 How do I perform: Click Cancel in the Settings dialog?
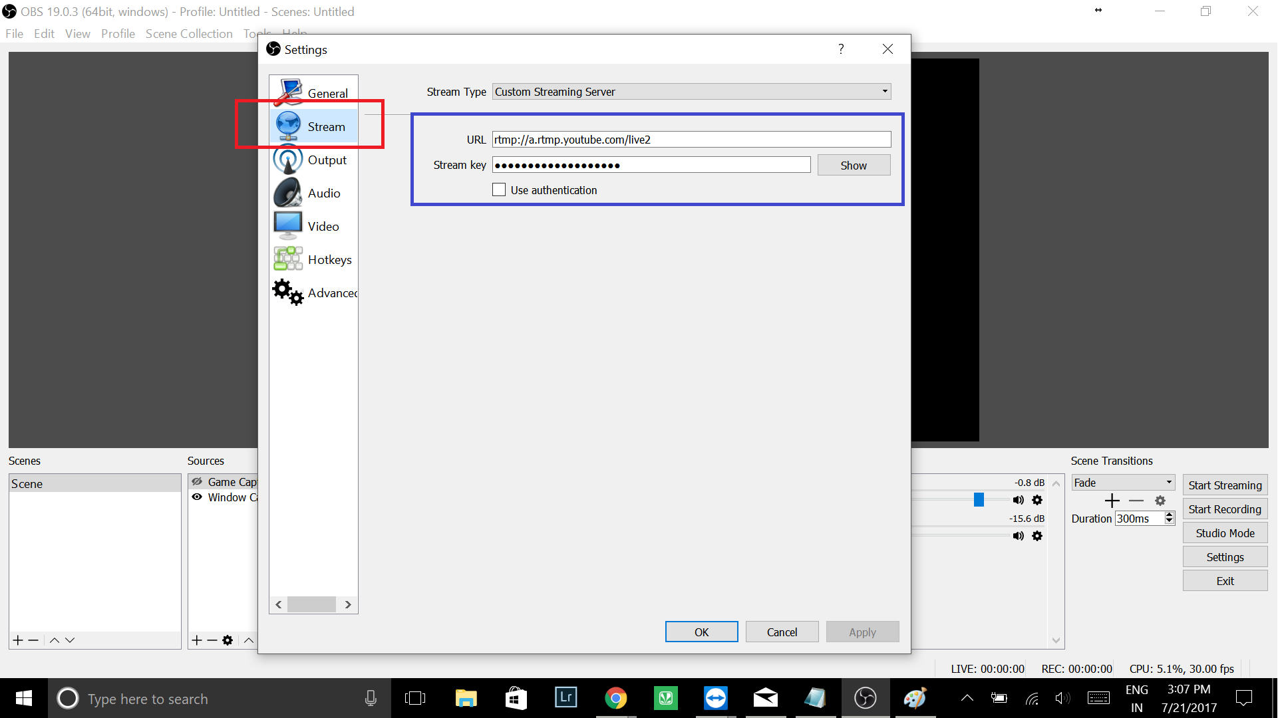tap(784, 633)
